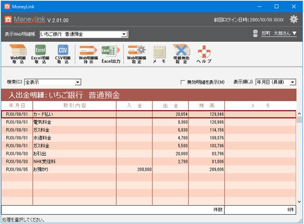Click the R/08/05 date cell

pyautogui.click(x=17, y=170)
